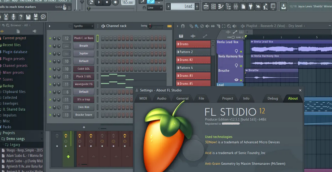This screenshot has width=332, height=172.
Task: Open the Playlist view from the toolbar
Action: click(x=206, y=6)
